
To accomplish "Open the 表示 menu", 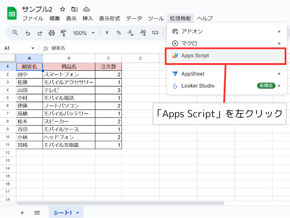I will [x=71, y=18].
